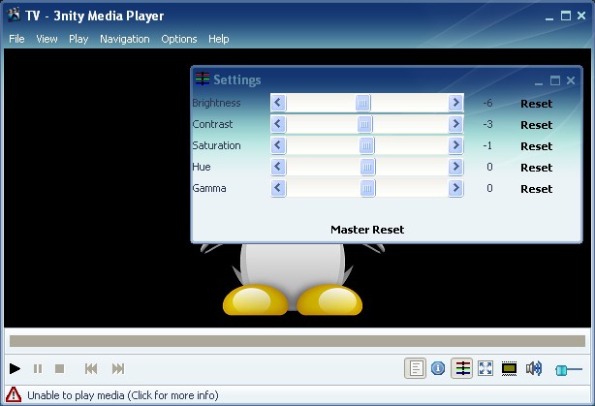The width and height of the screenshot is (595, 406).
Task: Reset the Saturation value
Action: pyautogui.click(x=536, y=146)
